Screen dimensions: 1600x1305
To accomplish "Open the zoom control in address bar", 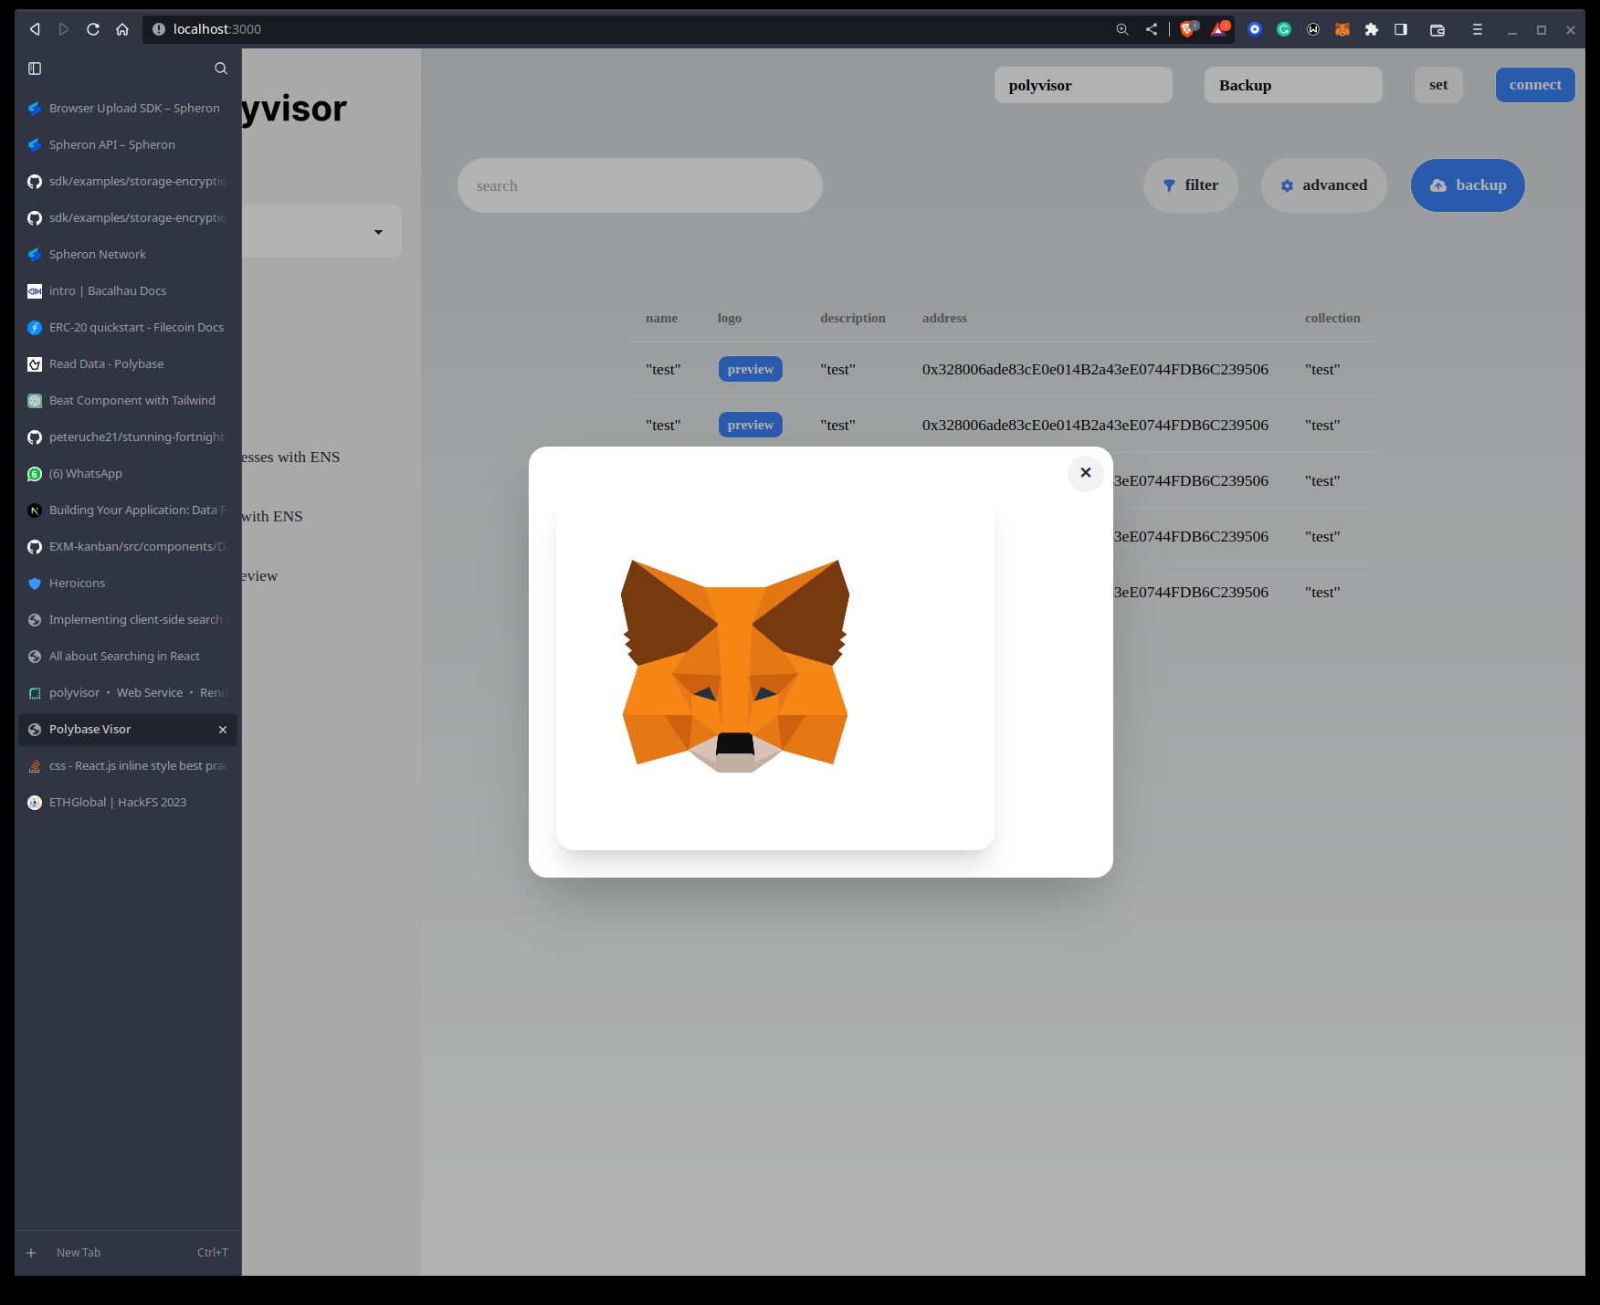I will (x=1122, y=29).
